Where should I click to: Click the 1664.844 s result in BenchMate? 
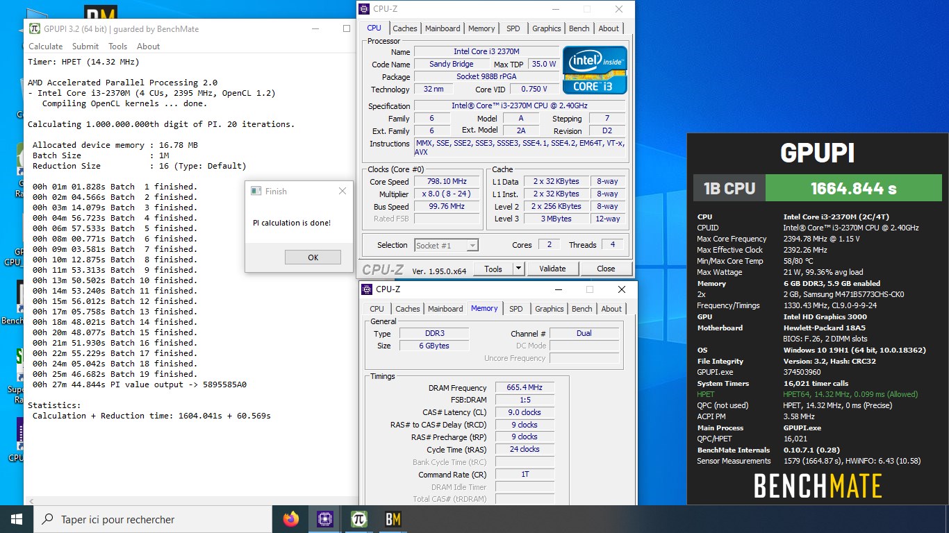(x=853, y=188)
